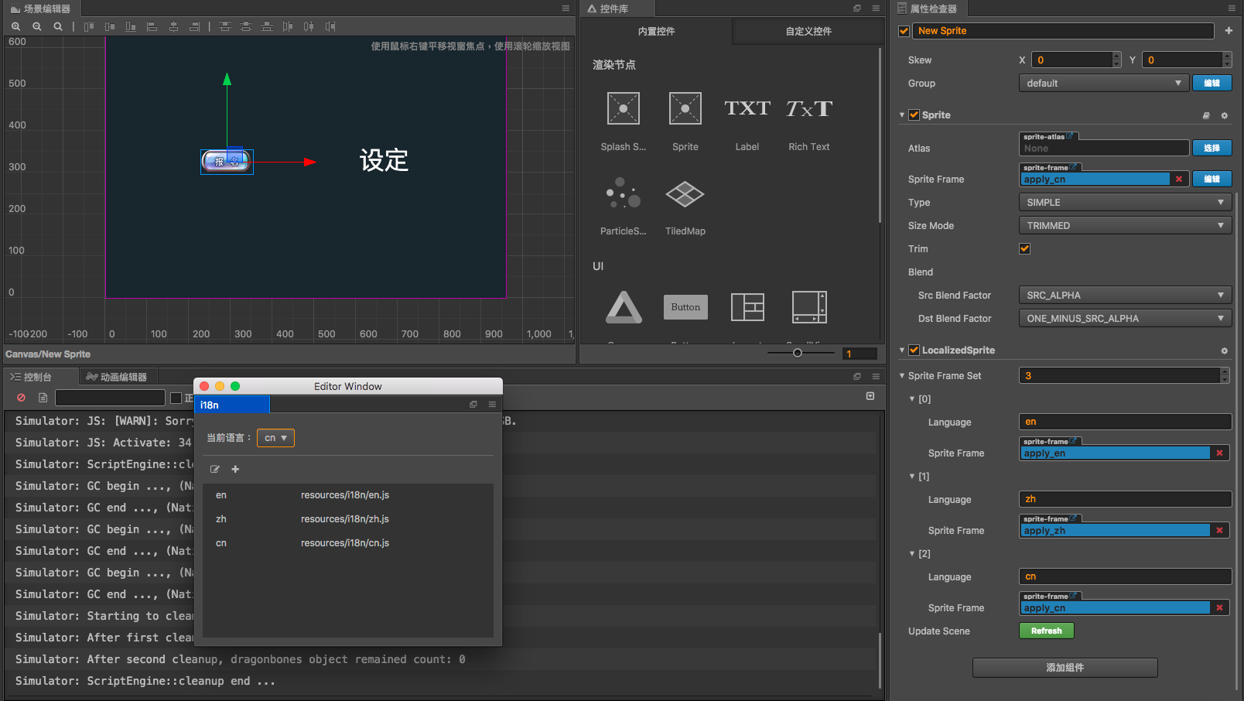This screenshot has width=1244, height=701.
Task: Click the zoom in magnifier in scene editor
Action: coord(15,26)
